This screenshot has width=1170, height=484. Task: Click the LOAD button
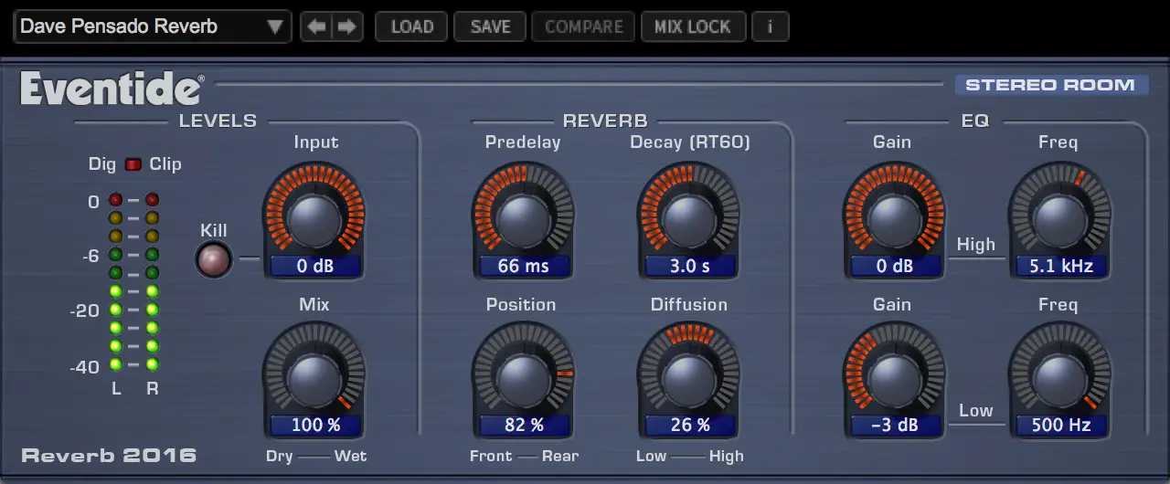[x=412, y=26]
